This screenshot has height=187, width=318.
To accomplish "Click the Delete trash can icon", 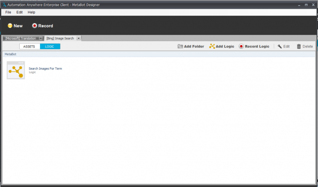I will click(299, 47).
